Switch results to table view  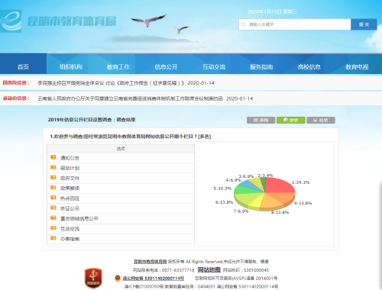tap(261, 120)
